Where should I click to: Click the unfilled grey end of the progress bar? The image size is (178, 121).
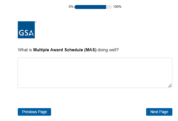coord(109,7)
